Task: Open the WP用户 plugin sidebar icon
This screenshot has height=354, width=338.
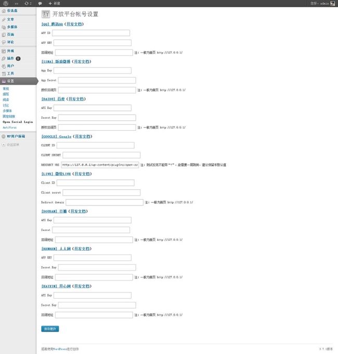Action: (4, 137)
